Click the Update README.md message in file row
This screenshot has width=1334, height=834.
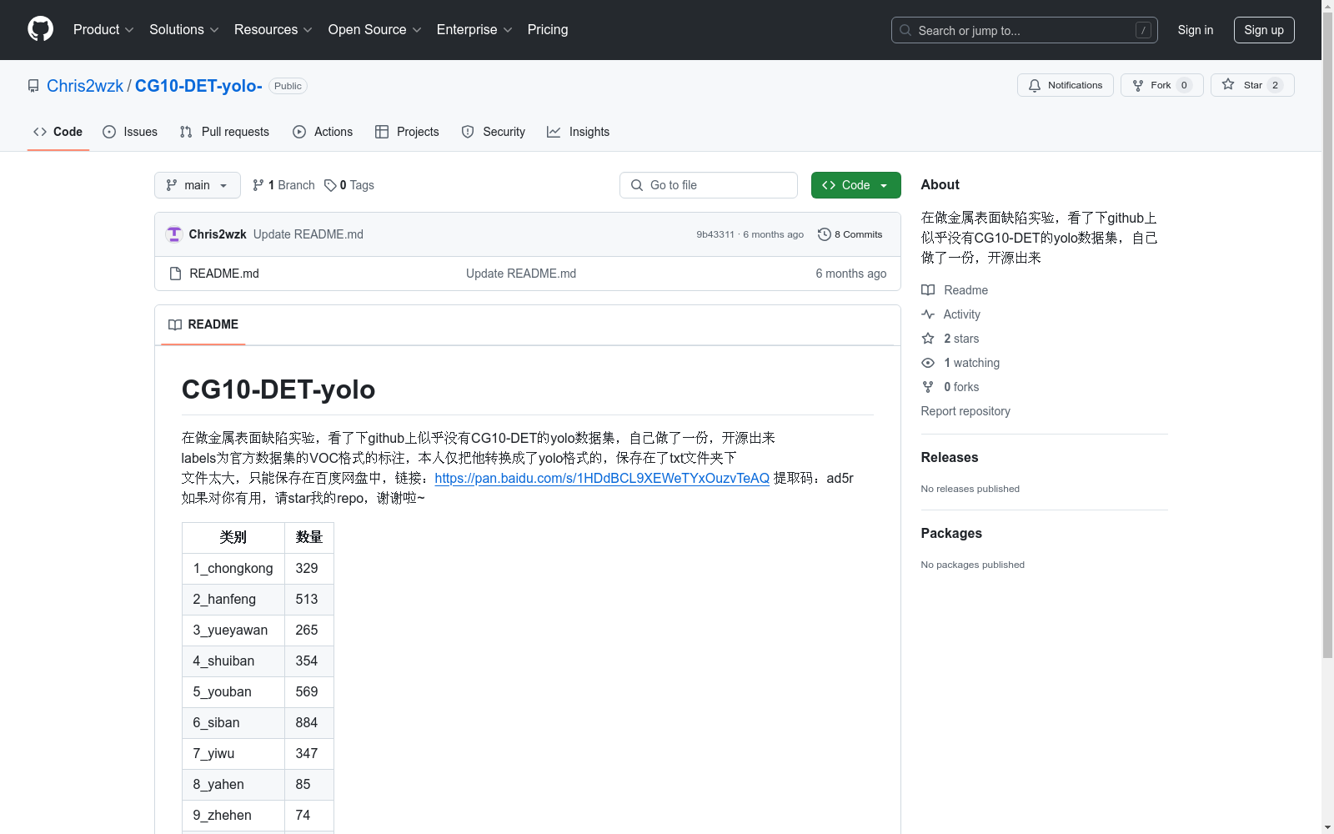(521, 274)
